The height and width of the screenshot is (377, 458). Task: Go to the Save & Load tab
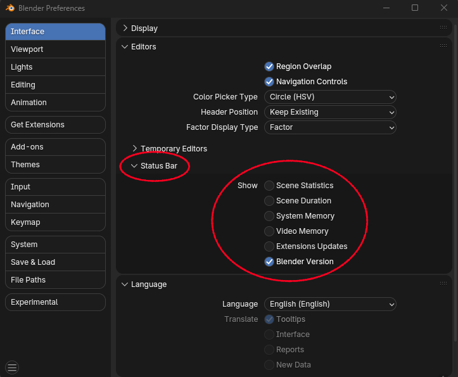coord(55,262)
